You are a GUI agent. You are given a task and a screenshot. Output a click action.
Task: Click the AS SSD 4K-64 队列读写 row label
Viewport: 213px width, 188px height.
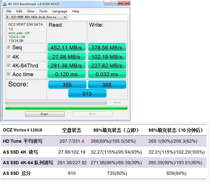(x=28, y=163)
